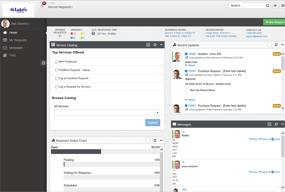The width and height of the screenshot is (285, 192).
Task: Click the Open requests progress bar
Action: click(105, 152)
